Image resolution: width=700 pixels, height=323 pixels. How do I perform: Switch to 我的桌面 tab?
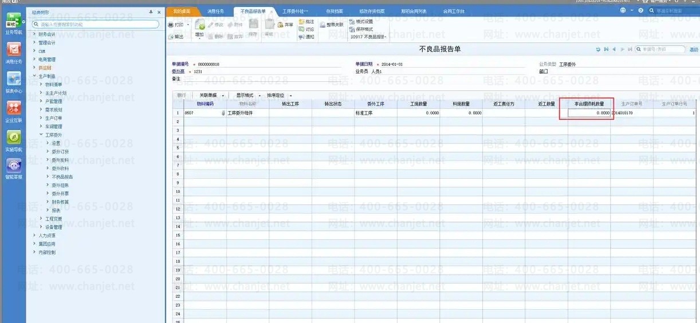182,11
